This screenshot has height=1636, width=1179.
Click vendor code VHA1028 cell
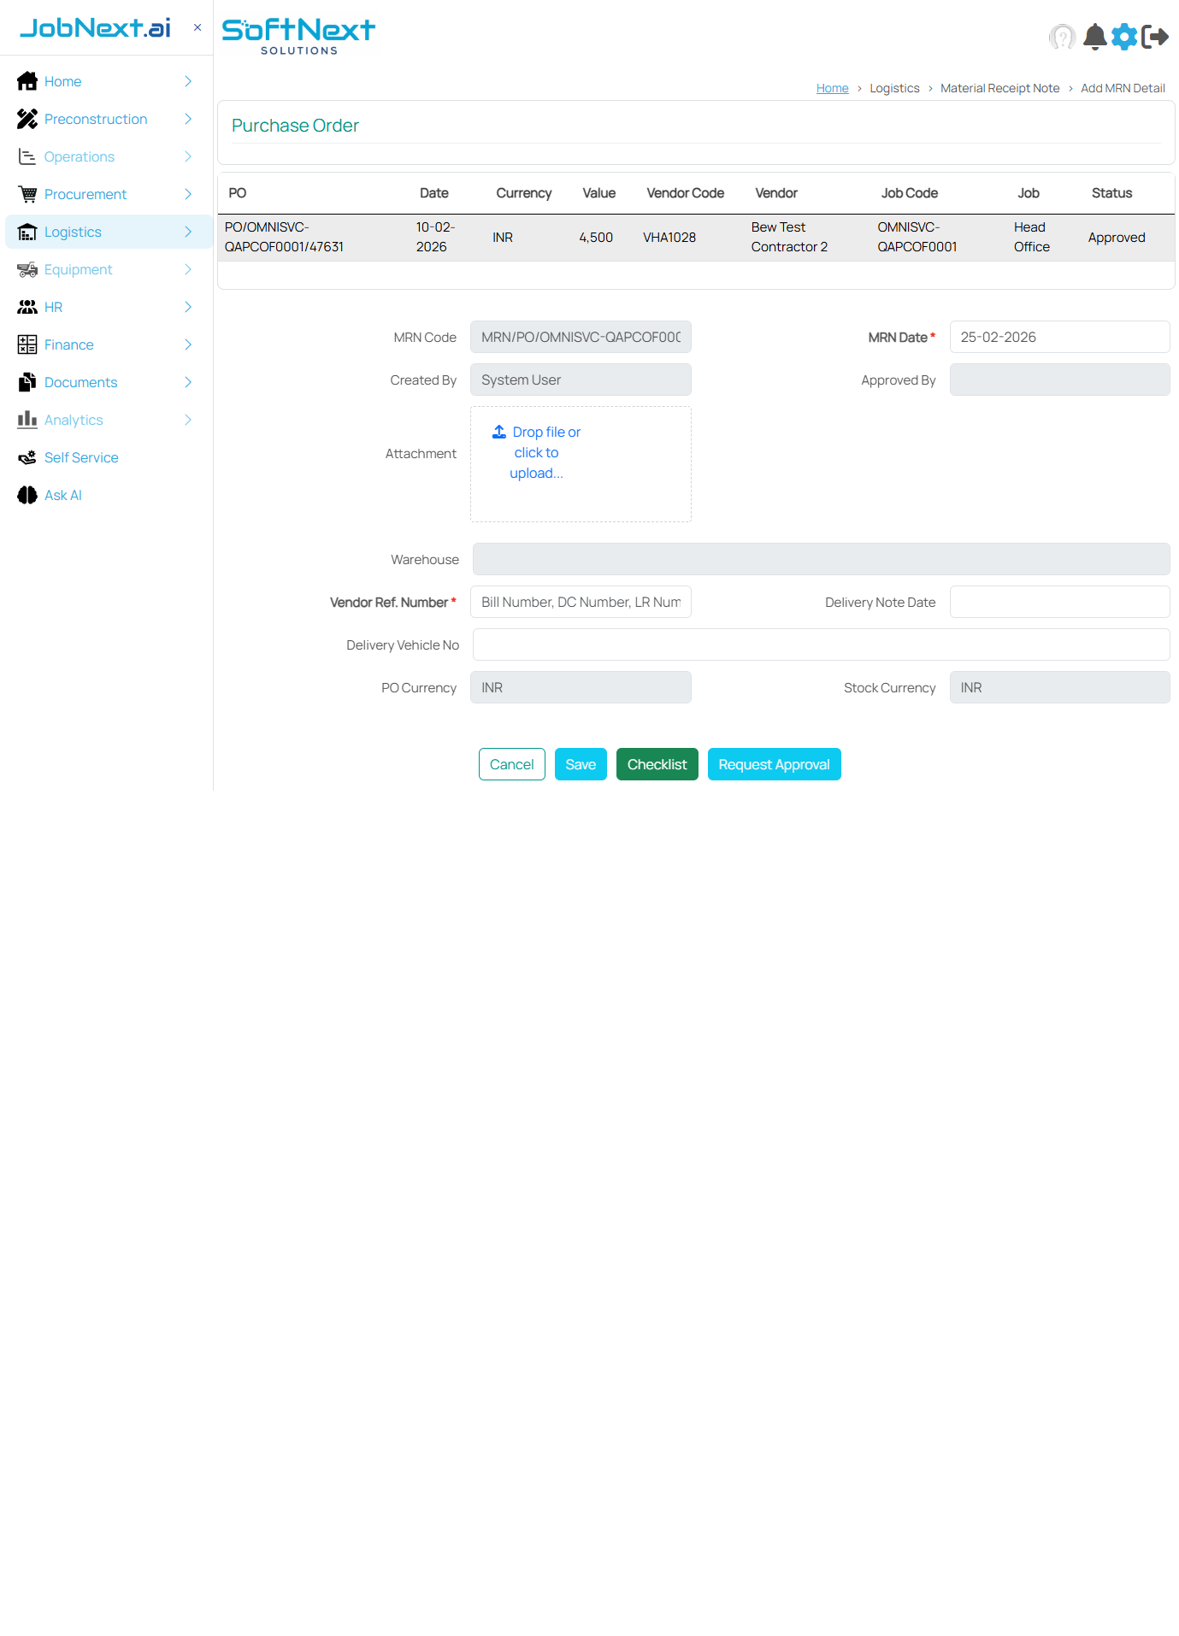pyautogui.click(x=669, y=237)
